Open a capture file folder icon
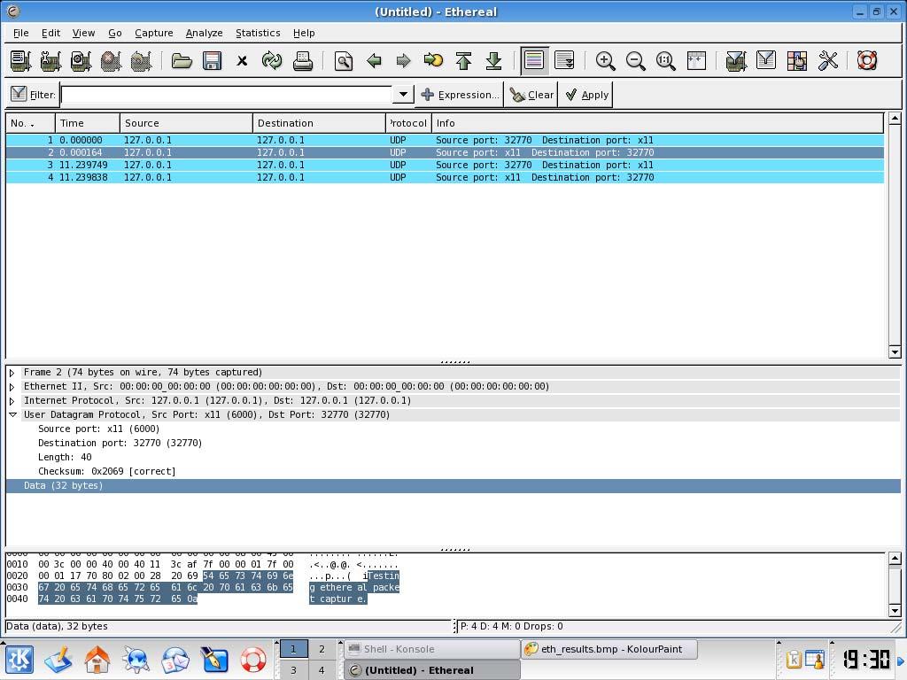The width and height of the screenshot is (907, 680). tap(182, 61)
